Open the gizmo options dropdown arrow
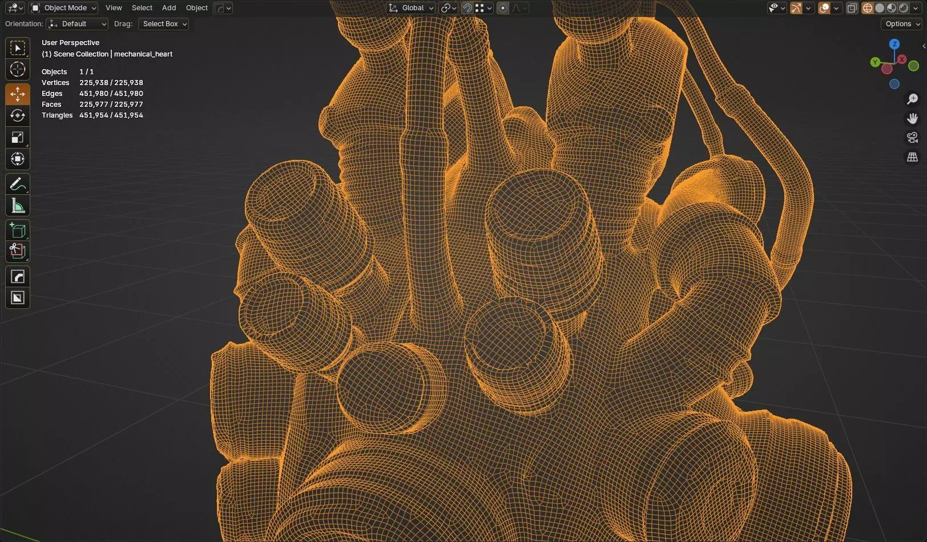The width and height of the screenshot is (927, 542). point(808,8)
